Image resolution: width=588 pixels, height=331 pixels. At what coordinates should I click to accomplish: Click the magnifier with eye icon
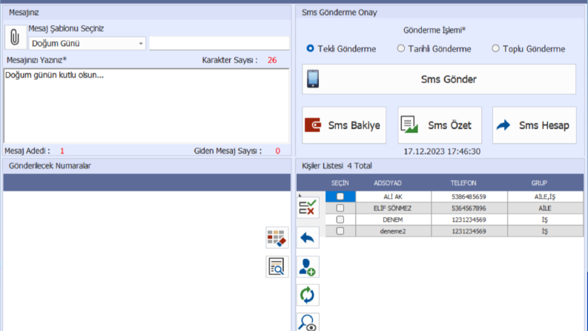[x=308, y=322]
